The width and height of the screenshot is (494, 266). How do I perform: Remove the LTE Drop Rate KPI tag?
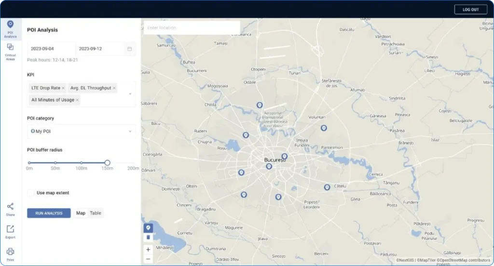(63, 88)
